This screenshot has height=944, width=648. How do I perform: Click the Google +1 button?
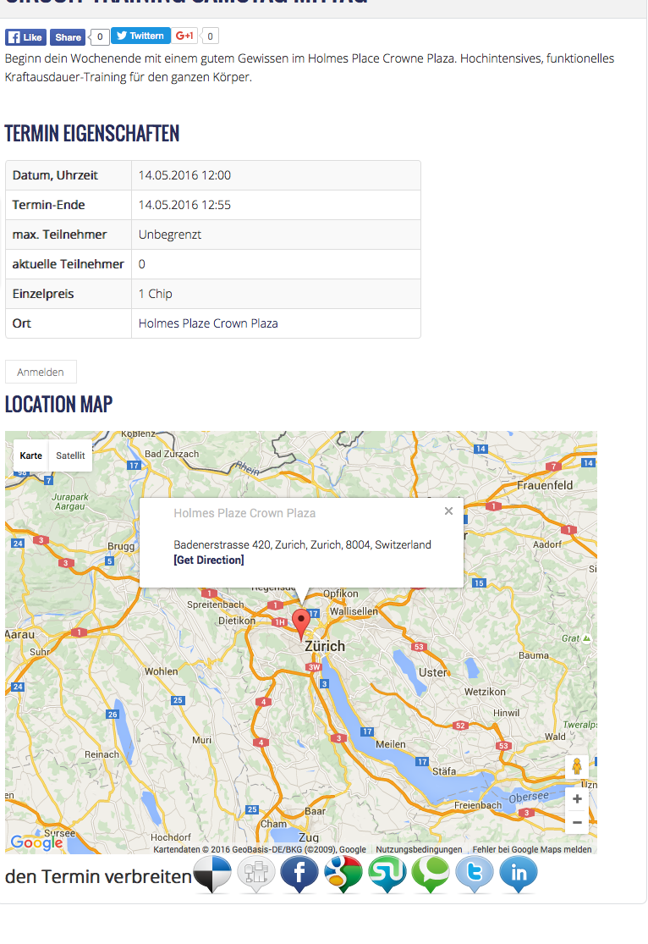tap(186, 36)
